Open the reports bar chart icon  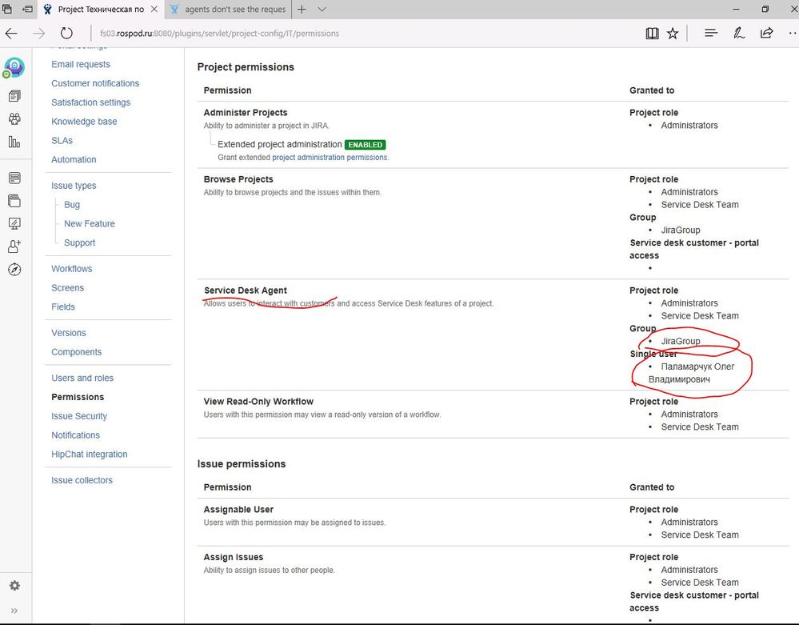click(x=14, y=142)
